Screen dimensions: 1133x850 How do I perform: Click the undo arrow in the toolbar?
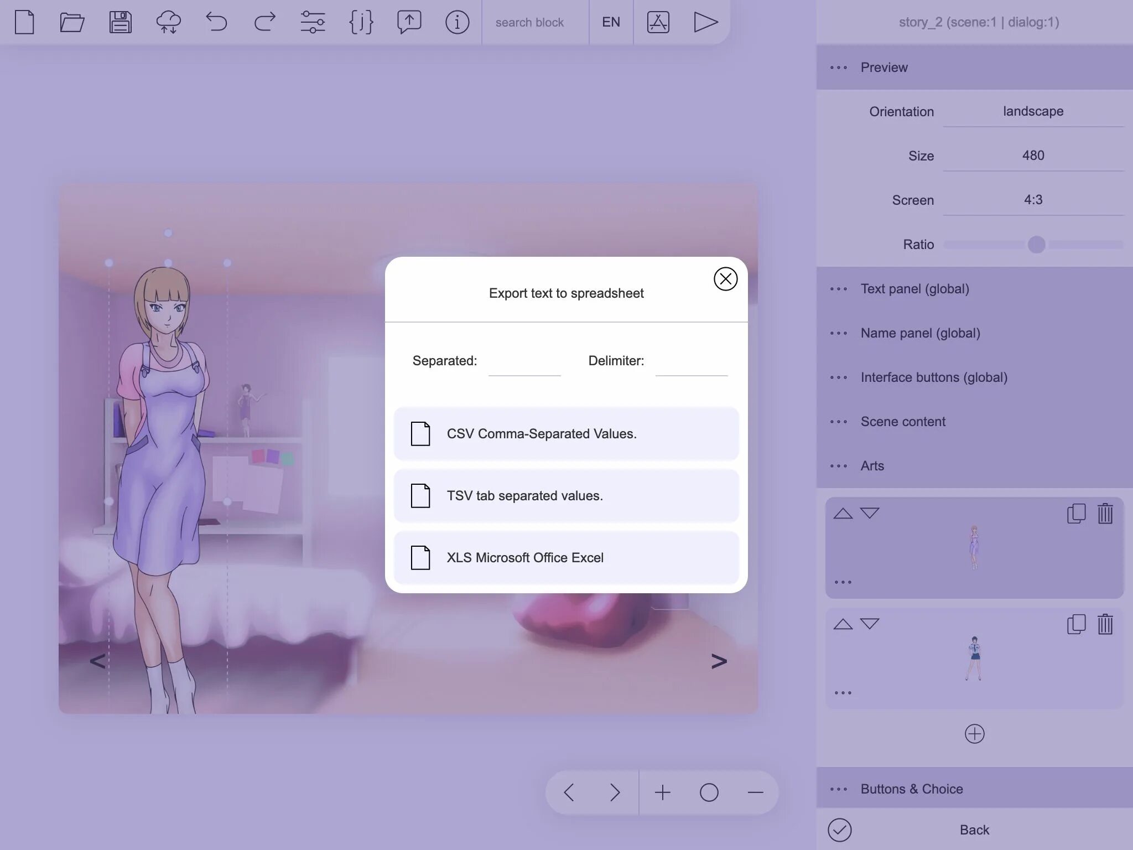(216, 22)
